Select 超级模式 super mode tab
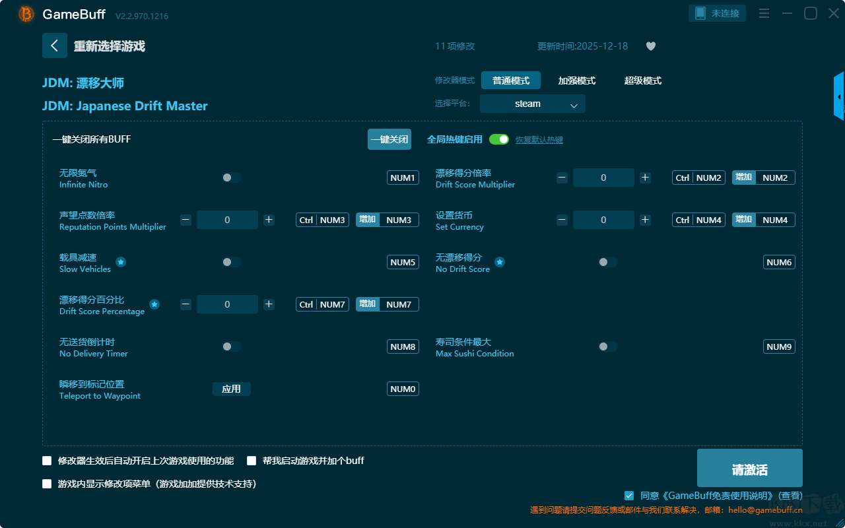 click(x=642, y=81)
